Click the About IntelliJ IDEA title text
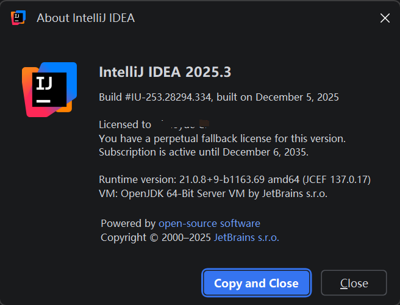Viewport: 400px width, 305px height. [x=86, y=18]
